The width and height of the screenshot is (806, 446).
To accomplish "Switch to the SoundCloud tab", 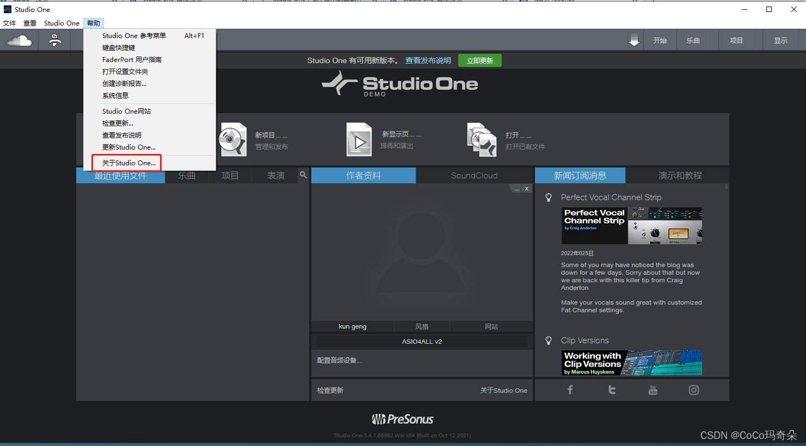I will point(474,176).
